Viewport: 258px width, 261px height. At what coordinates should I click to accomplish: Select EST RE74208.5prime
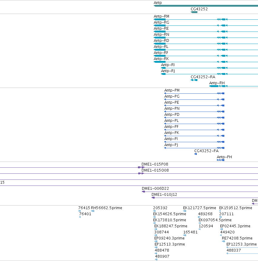237,238
